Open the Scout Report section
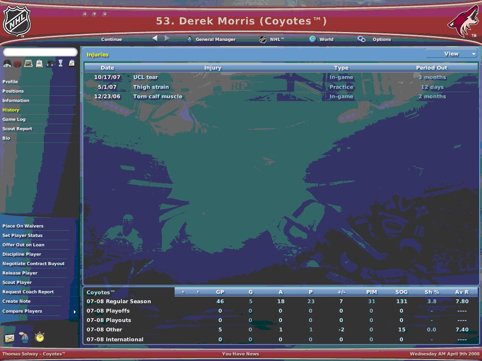The height and width of the screenshot is (361, 482). (x=17, y=129)
